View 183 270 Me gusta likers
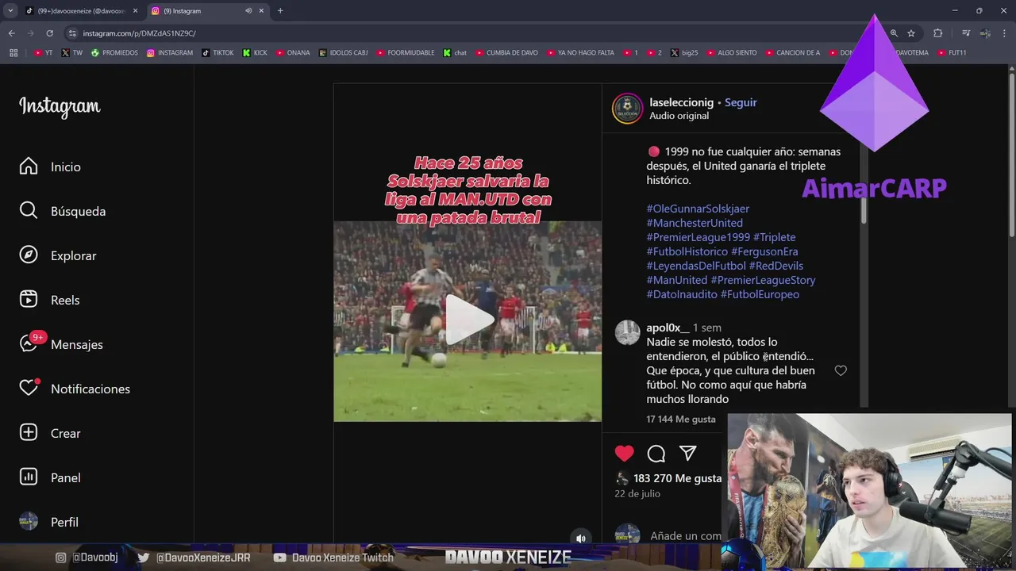Image resolution: width=1016 pixels, height=571 pixels. pyautogui.click(x=677, y=478)
